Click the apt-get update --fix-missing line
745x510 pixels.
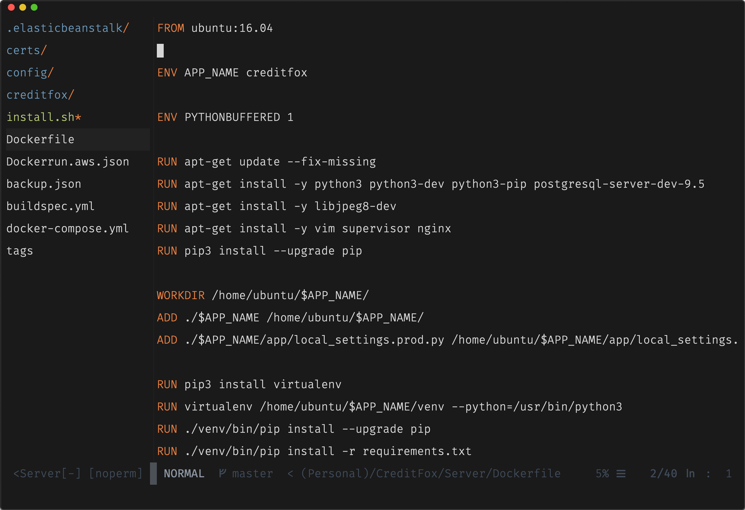[266, 162]
